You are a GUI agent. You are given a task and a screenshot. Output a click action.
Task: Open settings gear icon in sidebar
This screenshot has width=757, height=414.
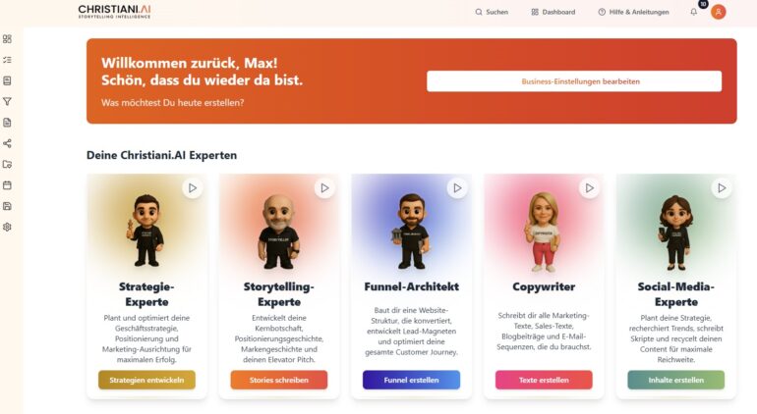tap(7, 227)
